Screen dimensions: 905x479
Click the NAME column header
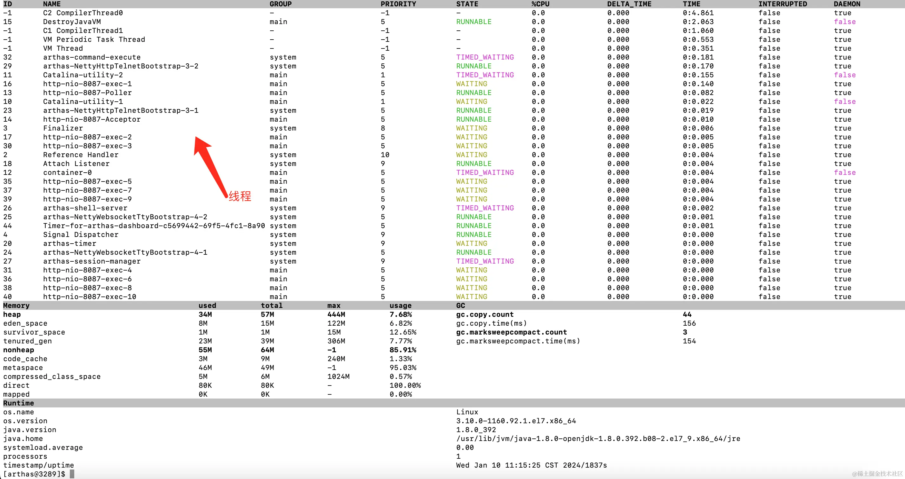52,4
